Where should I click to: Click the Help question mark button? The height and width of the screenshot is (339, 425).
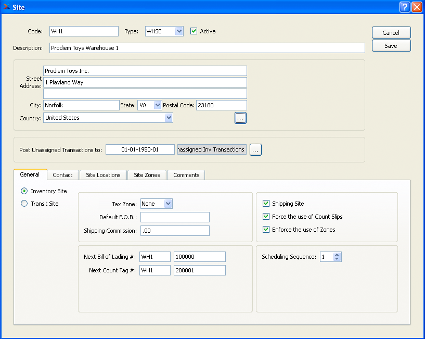(405, 7)
